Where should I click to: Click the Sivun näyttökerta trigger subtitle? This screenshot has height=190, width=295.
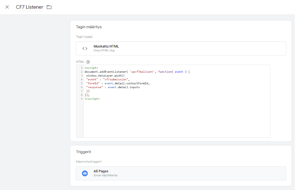pos(105,175)
